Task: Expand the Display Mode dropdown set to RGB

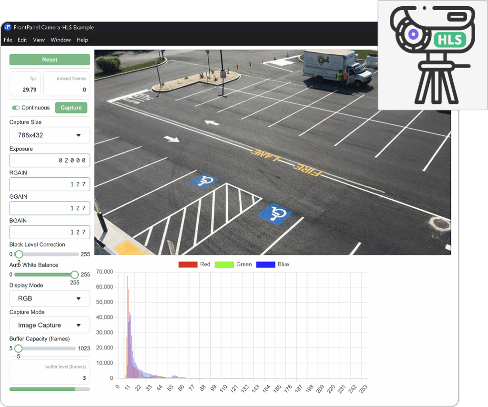Action: (x=50, y=298)
